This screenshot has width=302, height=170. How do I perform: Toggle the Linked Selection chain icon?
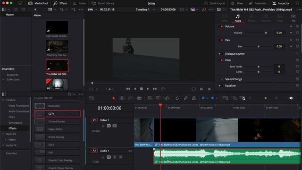coord(185,98)
